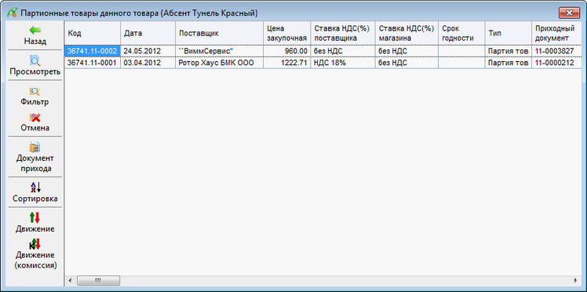Viewport: 587px width, 292px height.
Task: Show the Движение arrows icon
Action: tap(35, 218)
